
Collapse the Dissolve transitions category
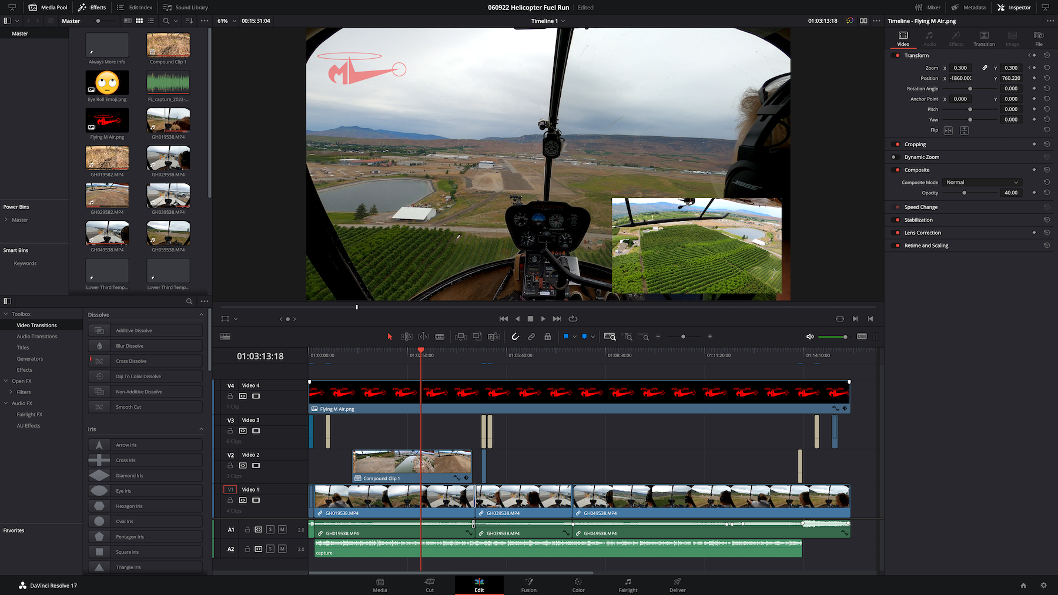pyautogui.click(x=201, y=315)
